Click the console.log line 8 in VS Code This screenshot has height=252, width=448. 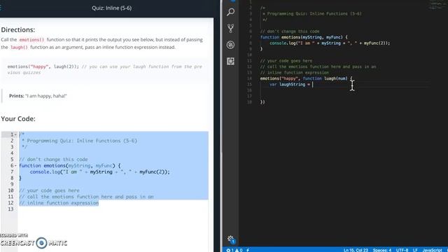click(x=330, y=43)
